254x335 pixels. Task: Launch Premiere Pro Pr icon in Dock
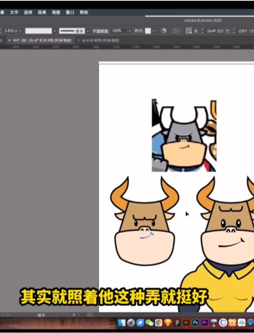click(x=204, y=323)
